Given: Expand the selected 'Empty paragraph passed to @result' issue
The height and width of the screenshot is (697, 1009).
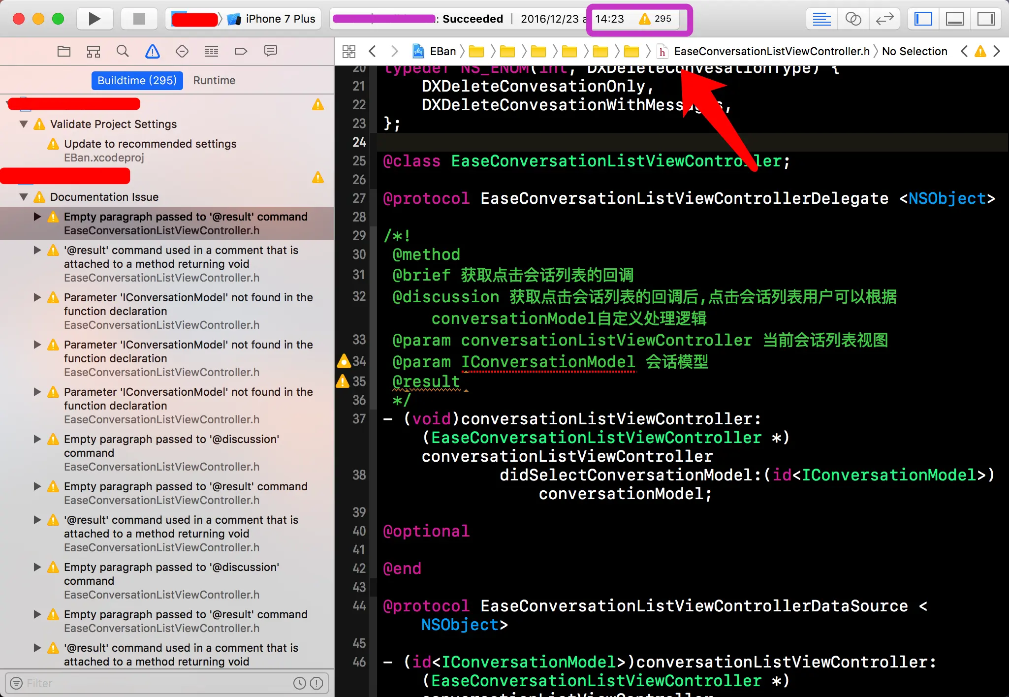Looking at the screenshot, I should tap(37, 217).
